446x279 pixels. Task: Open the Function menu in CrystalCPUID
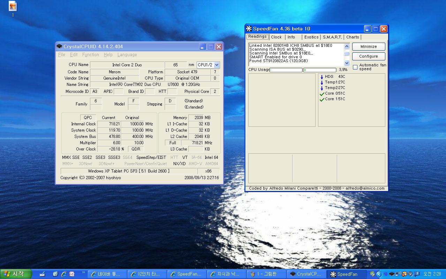(x=91, y=55)
